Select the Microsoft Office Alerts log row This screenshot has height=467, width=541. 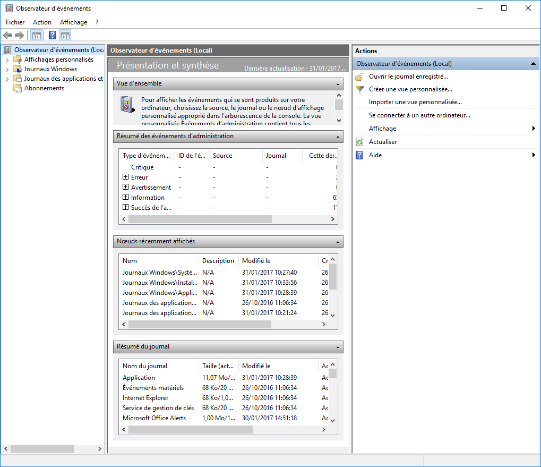click(x=154, y=418)
